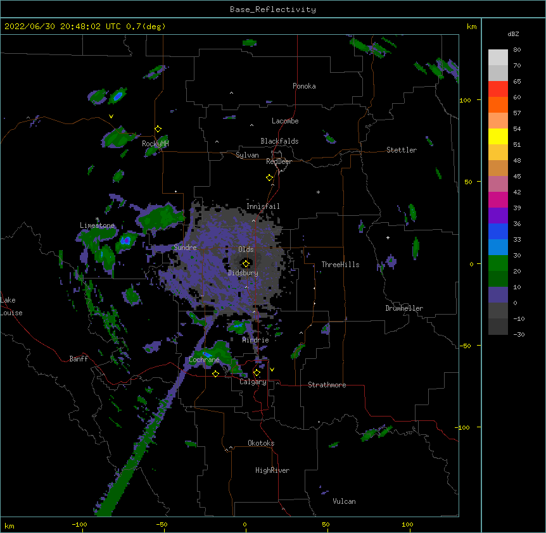Click the Sylvan label
Screen dimensions: 546x533
click(x=247, y=155)
